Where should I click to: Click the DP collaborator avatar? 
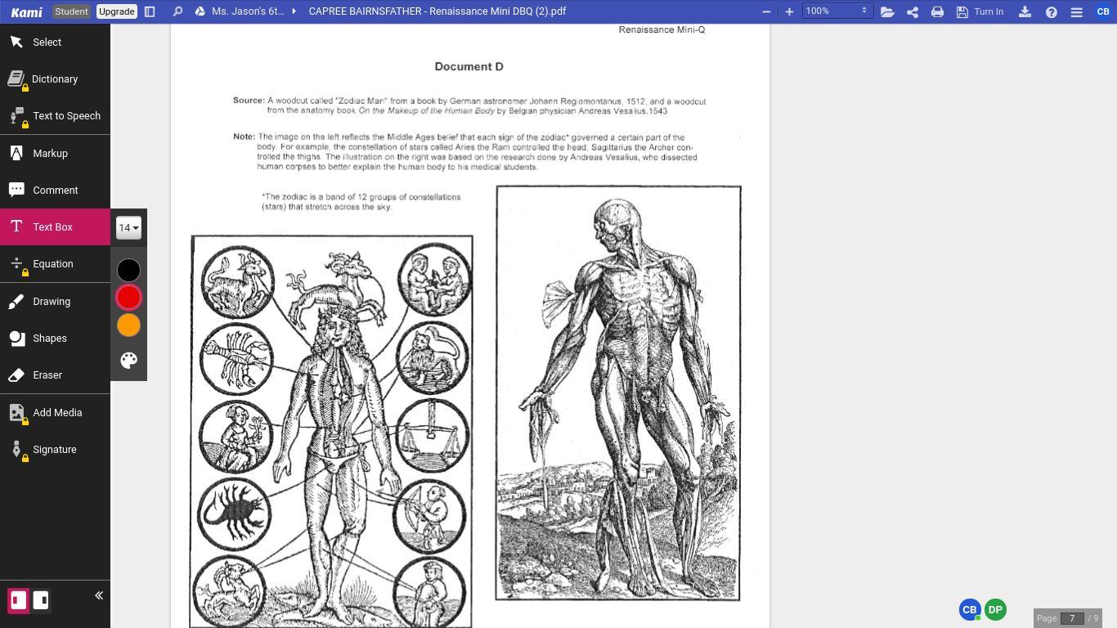pos(995,610)
